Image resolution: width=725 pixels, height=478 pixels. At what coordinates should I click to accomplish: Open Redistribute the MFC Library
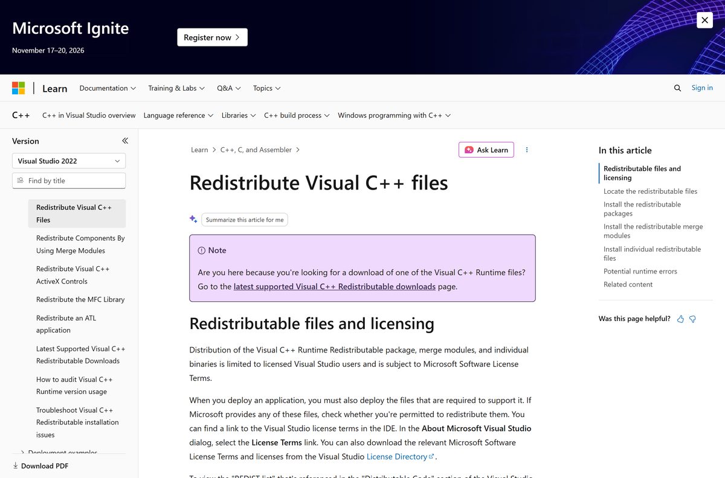point(80,299)
